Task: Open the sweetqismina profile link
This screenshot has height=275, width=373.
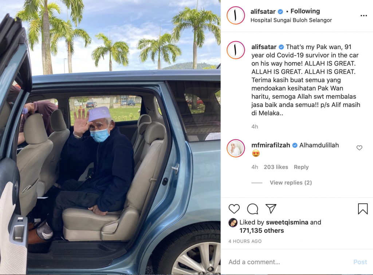Action: click(x=287, y=222)
